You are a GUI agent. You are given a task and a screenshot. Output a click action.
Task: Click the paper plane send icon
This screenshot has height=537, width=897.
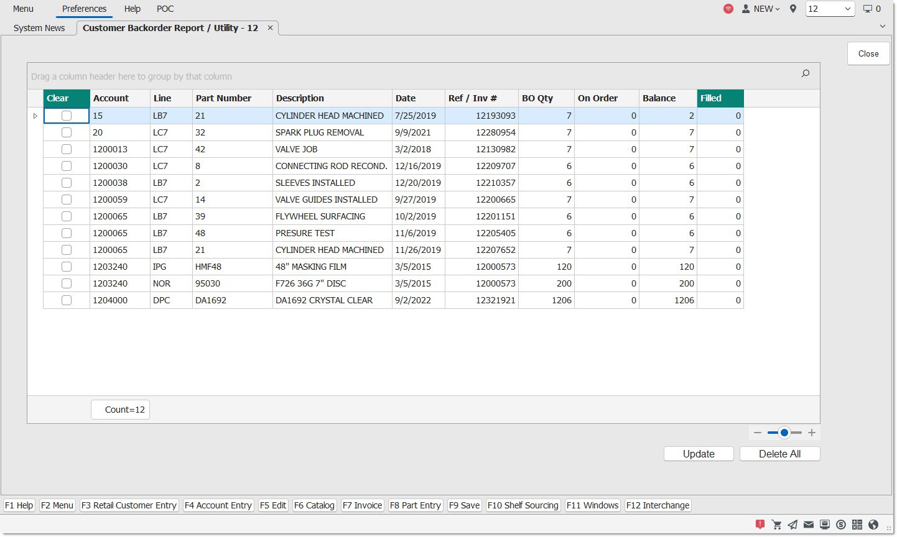tap(792, 525)
